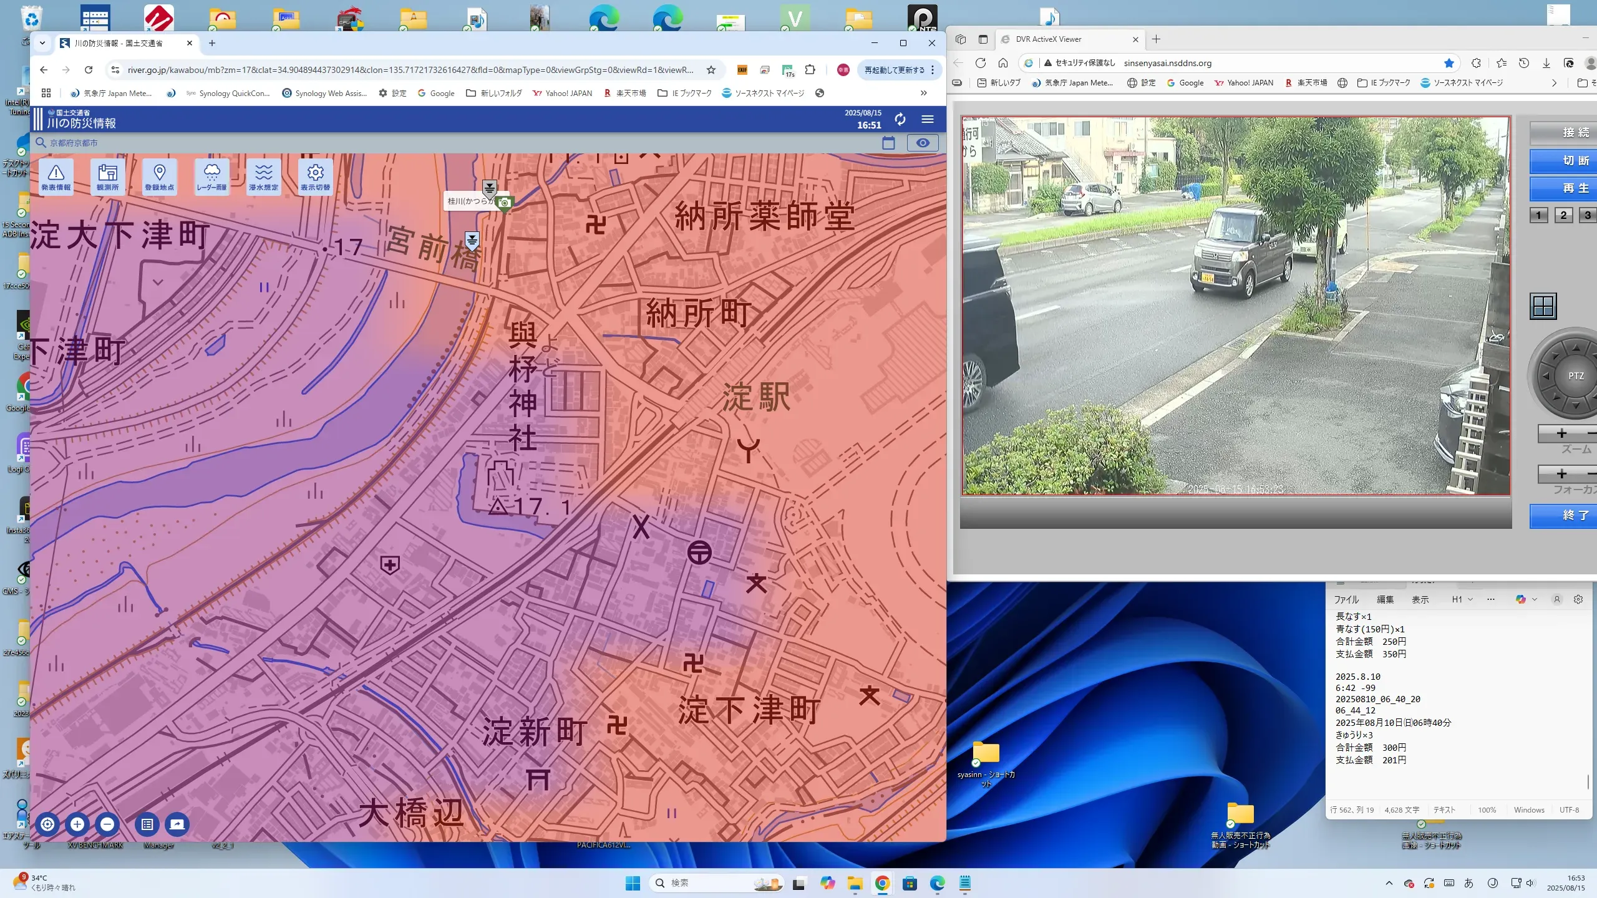Toggle the eye visibility button in search bar
This screenshot has width=1597, height=898.
click(x=922, y=143)
